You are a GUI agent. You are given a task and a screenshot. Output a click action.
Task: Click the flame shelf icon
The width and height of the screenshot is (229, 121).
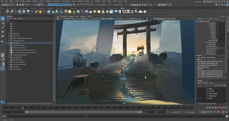(40, 12)
